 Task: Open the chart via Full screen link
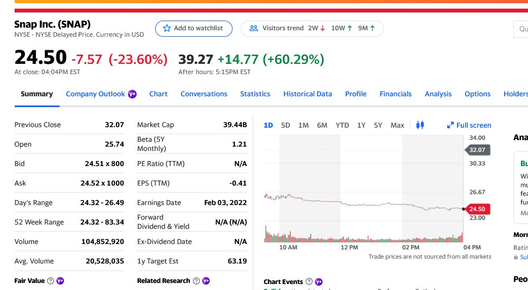point(469,126)
